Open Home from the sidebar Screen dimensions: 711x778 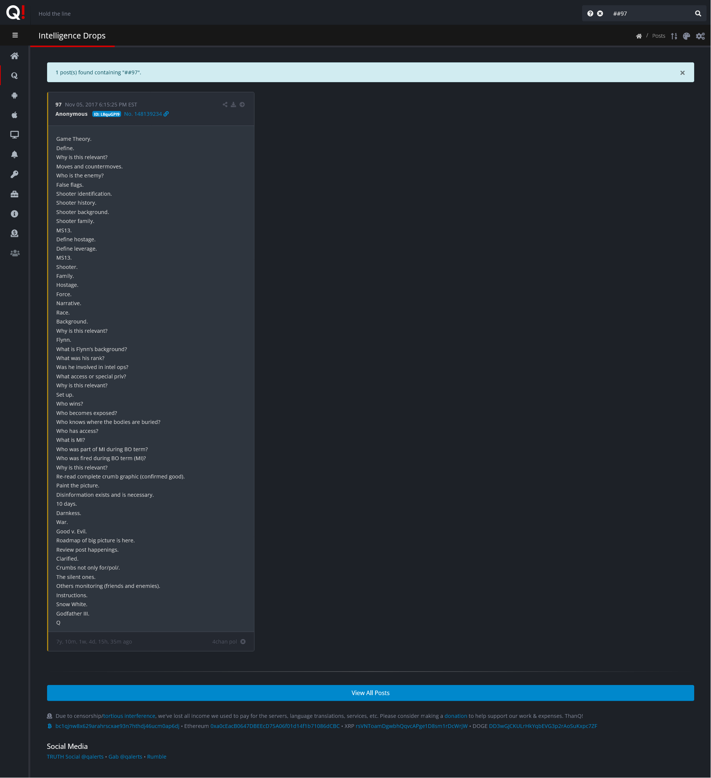[15, 56]
